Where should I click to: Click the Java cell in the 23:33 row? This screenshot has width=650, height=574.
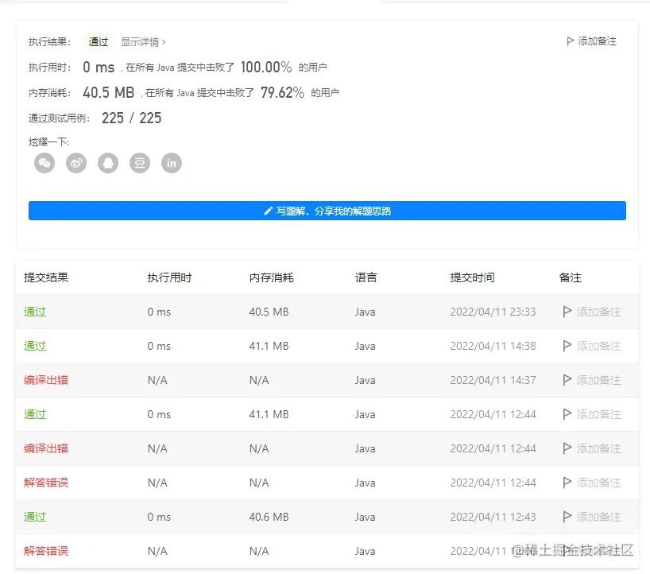366,312
